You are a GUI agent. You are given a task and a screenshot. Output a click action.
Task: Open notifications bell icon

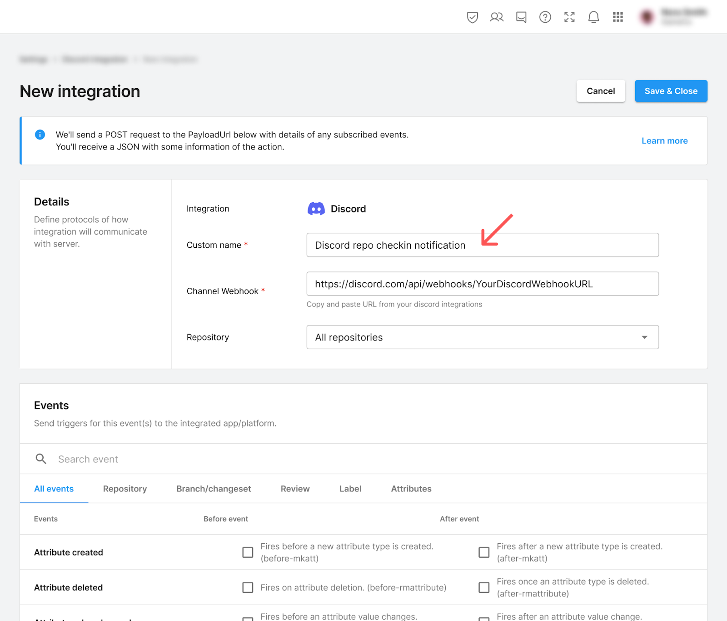[x=593, y=17]
